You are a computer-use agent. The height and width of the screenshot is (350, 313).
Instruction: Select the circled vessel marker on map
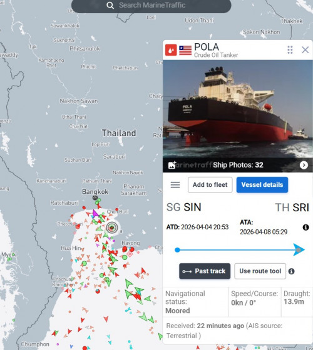click(x=112, y=227)
